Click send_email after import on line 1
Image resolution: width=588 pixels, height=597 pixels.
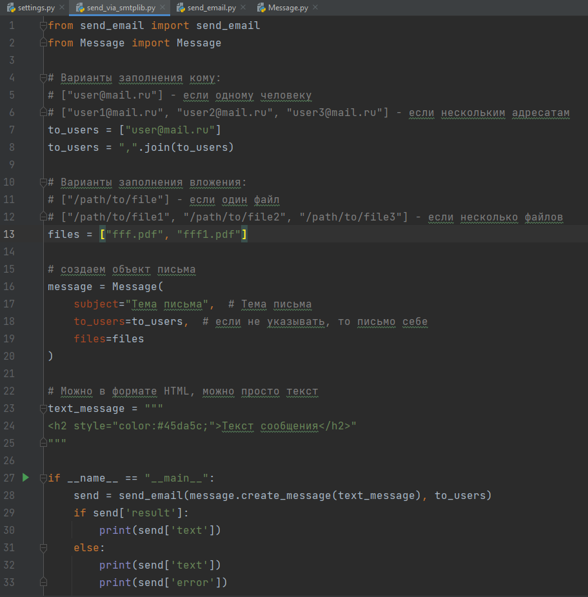(x=228, y=26)
